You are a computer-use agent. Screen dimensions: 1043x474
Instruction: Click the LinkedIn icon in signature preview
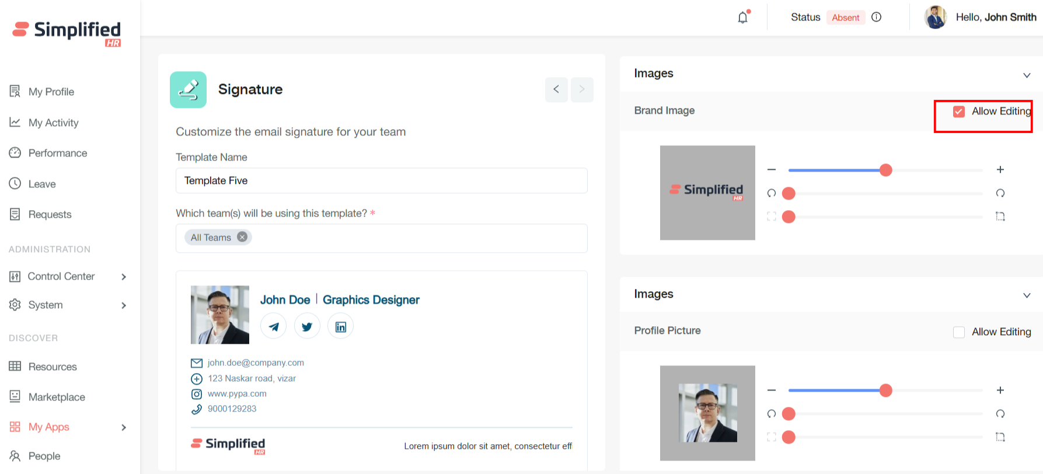click(x=341, y=326)
